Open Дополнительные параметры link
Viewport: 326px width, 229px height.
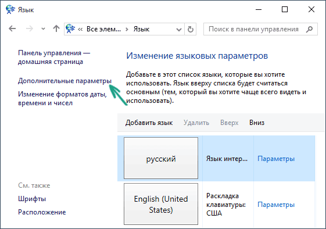(x=65, y=81)
